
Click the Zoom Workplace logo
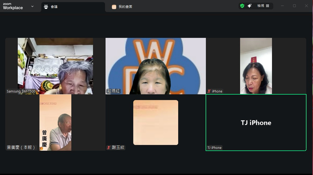[x=13, y=6]
